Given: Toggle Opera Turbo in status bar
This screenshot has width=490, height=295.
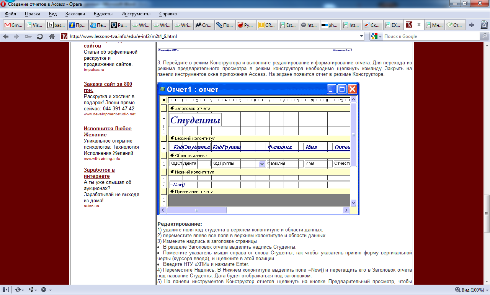Looking at the screenshot, I should [x=44, y=290].
